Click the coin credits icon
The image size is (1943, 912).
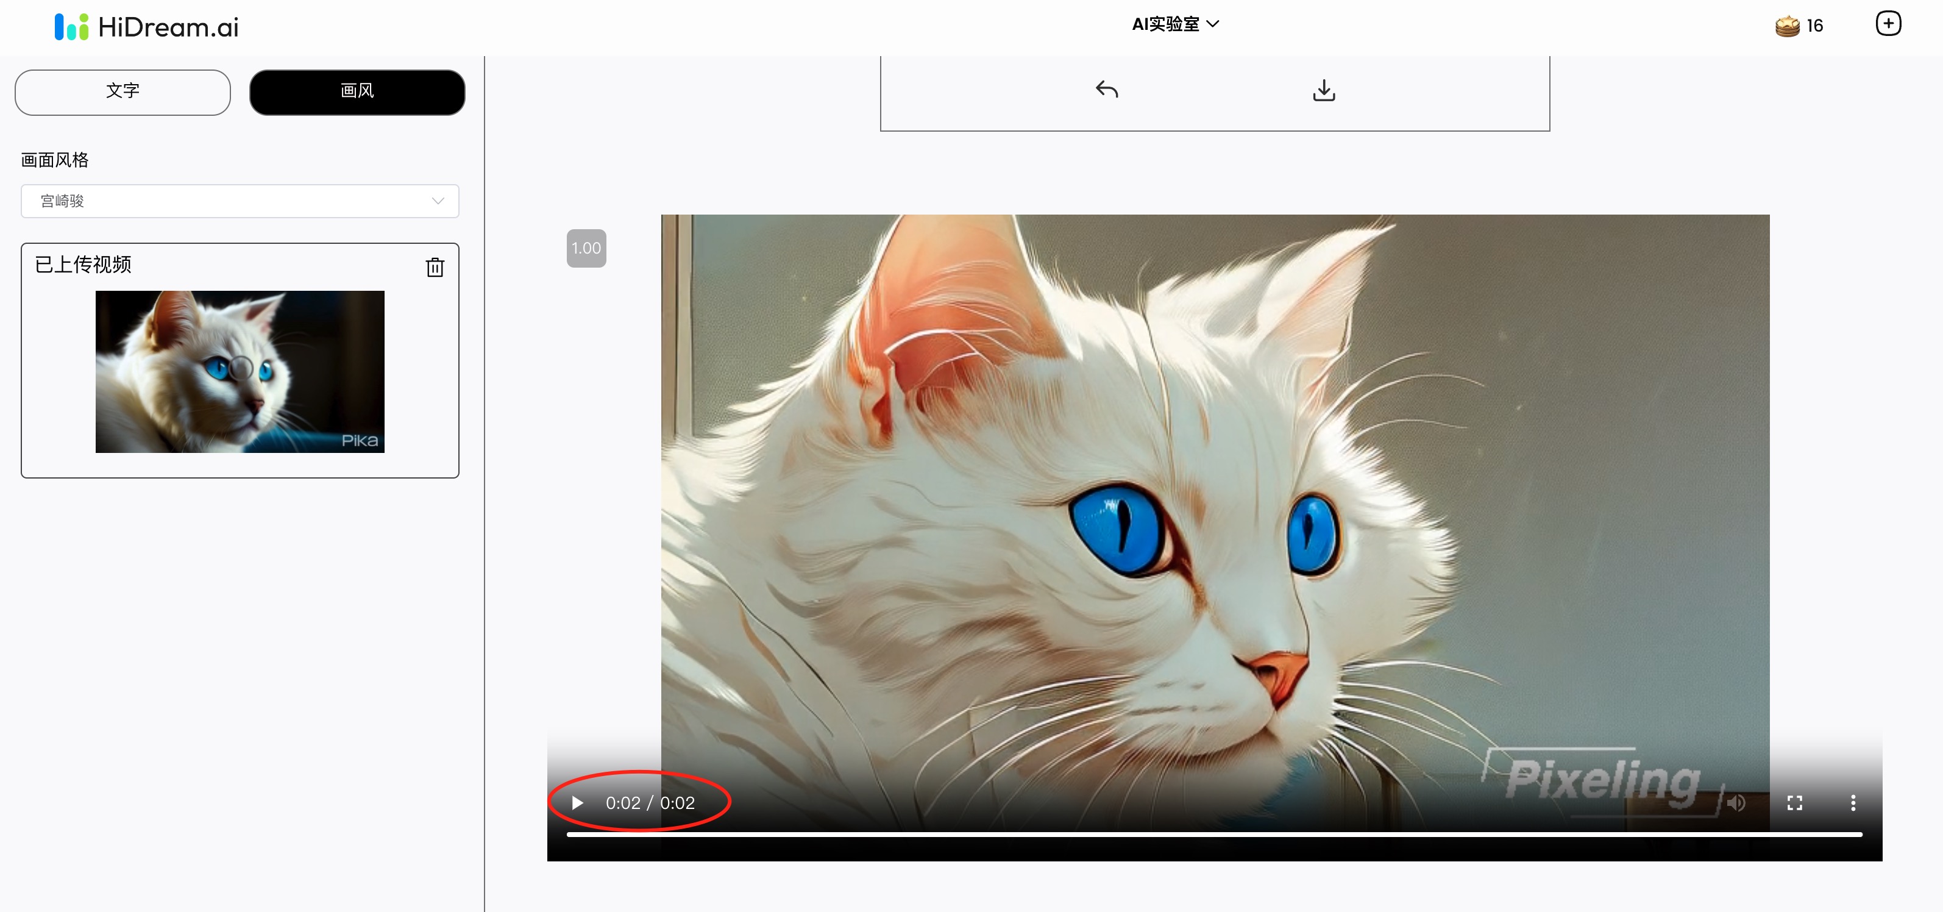click(x=1787, y=26)
